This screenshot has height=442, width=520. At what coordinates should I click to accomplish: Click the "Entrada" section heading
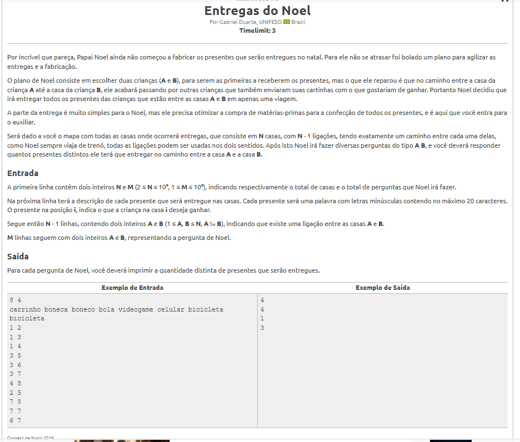(x=23, y=173)
